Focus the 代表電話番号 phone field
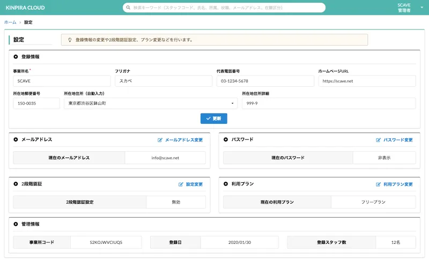The height and width of the screenshot is (268, 429). pyautogui.click(x=264, y=81)
